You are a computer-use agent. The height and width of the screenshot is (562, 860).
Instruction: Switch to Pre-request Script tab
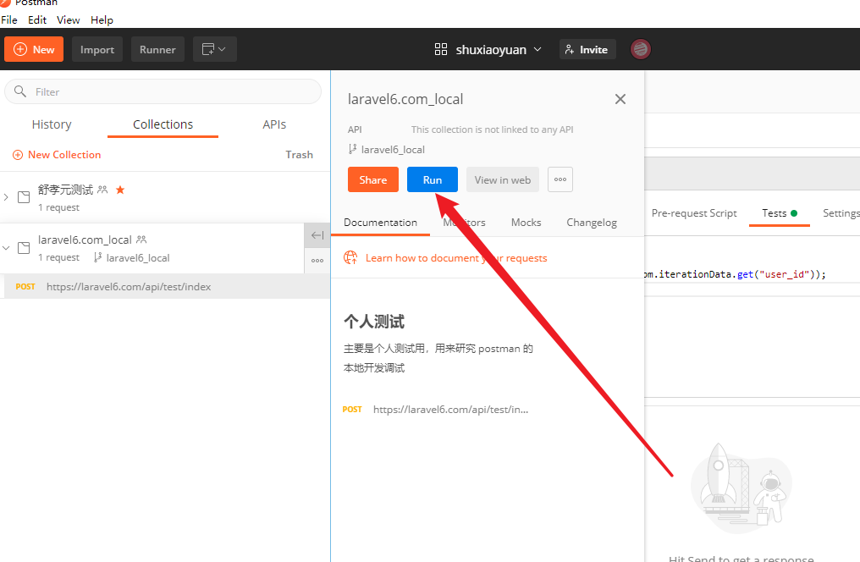pyautogui.click(x=694, y=213)
